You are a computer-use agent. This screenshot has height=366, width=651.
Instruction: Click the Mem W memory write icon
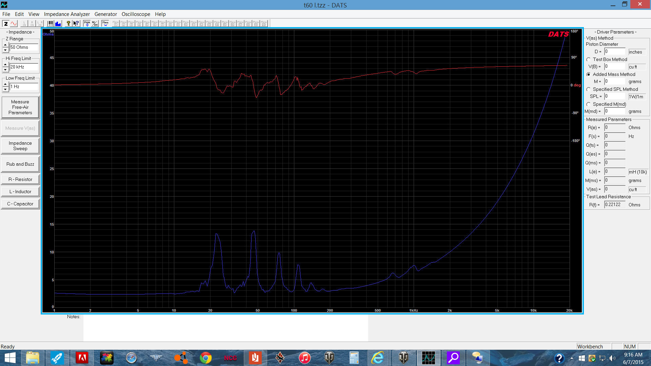tap(105, 23)
